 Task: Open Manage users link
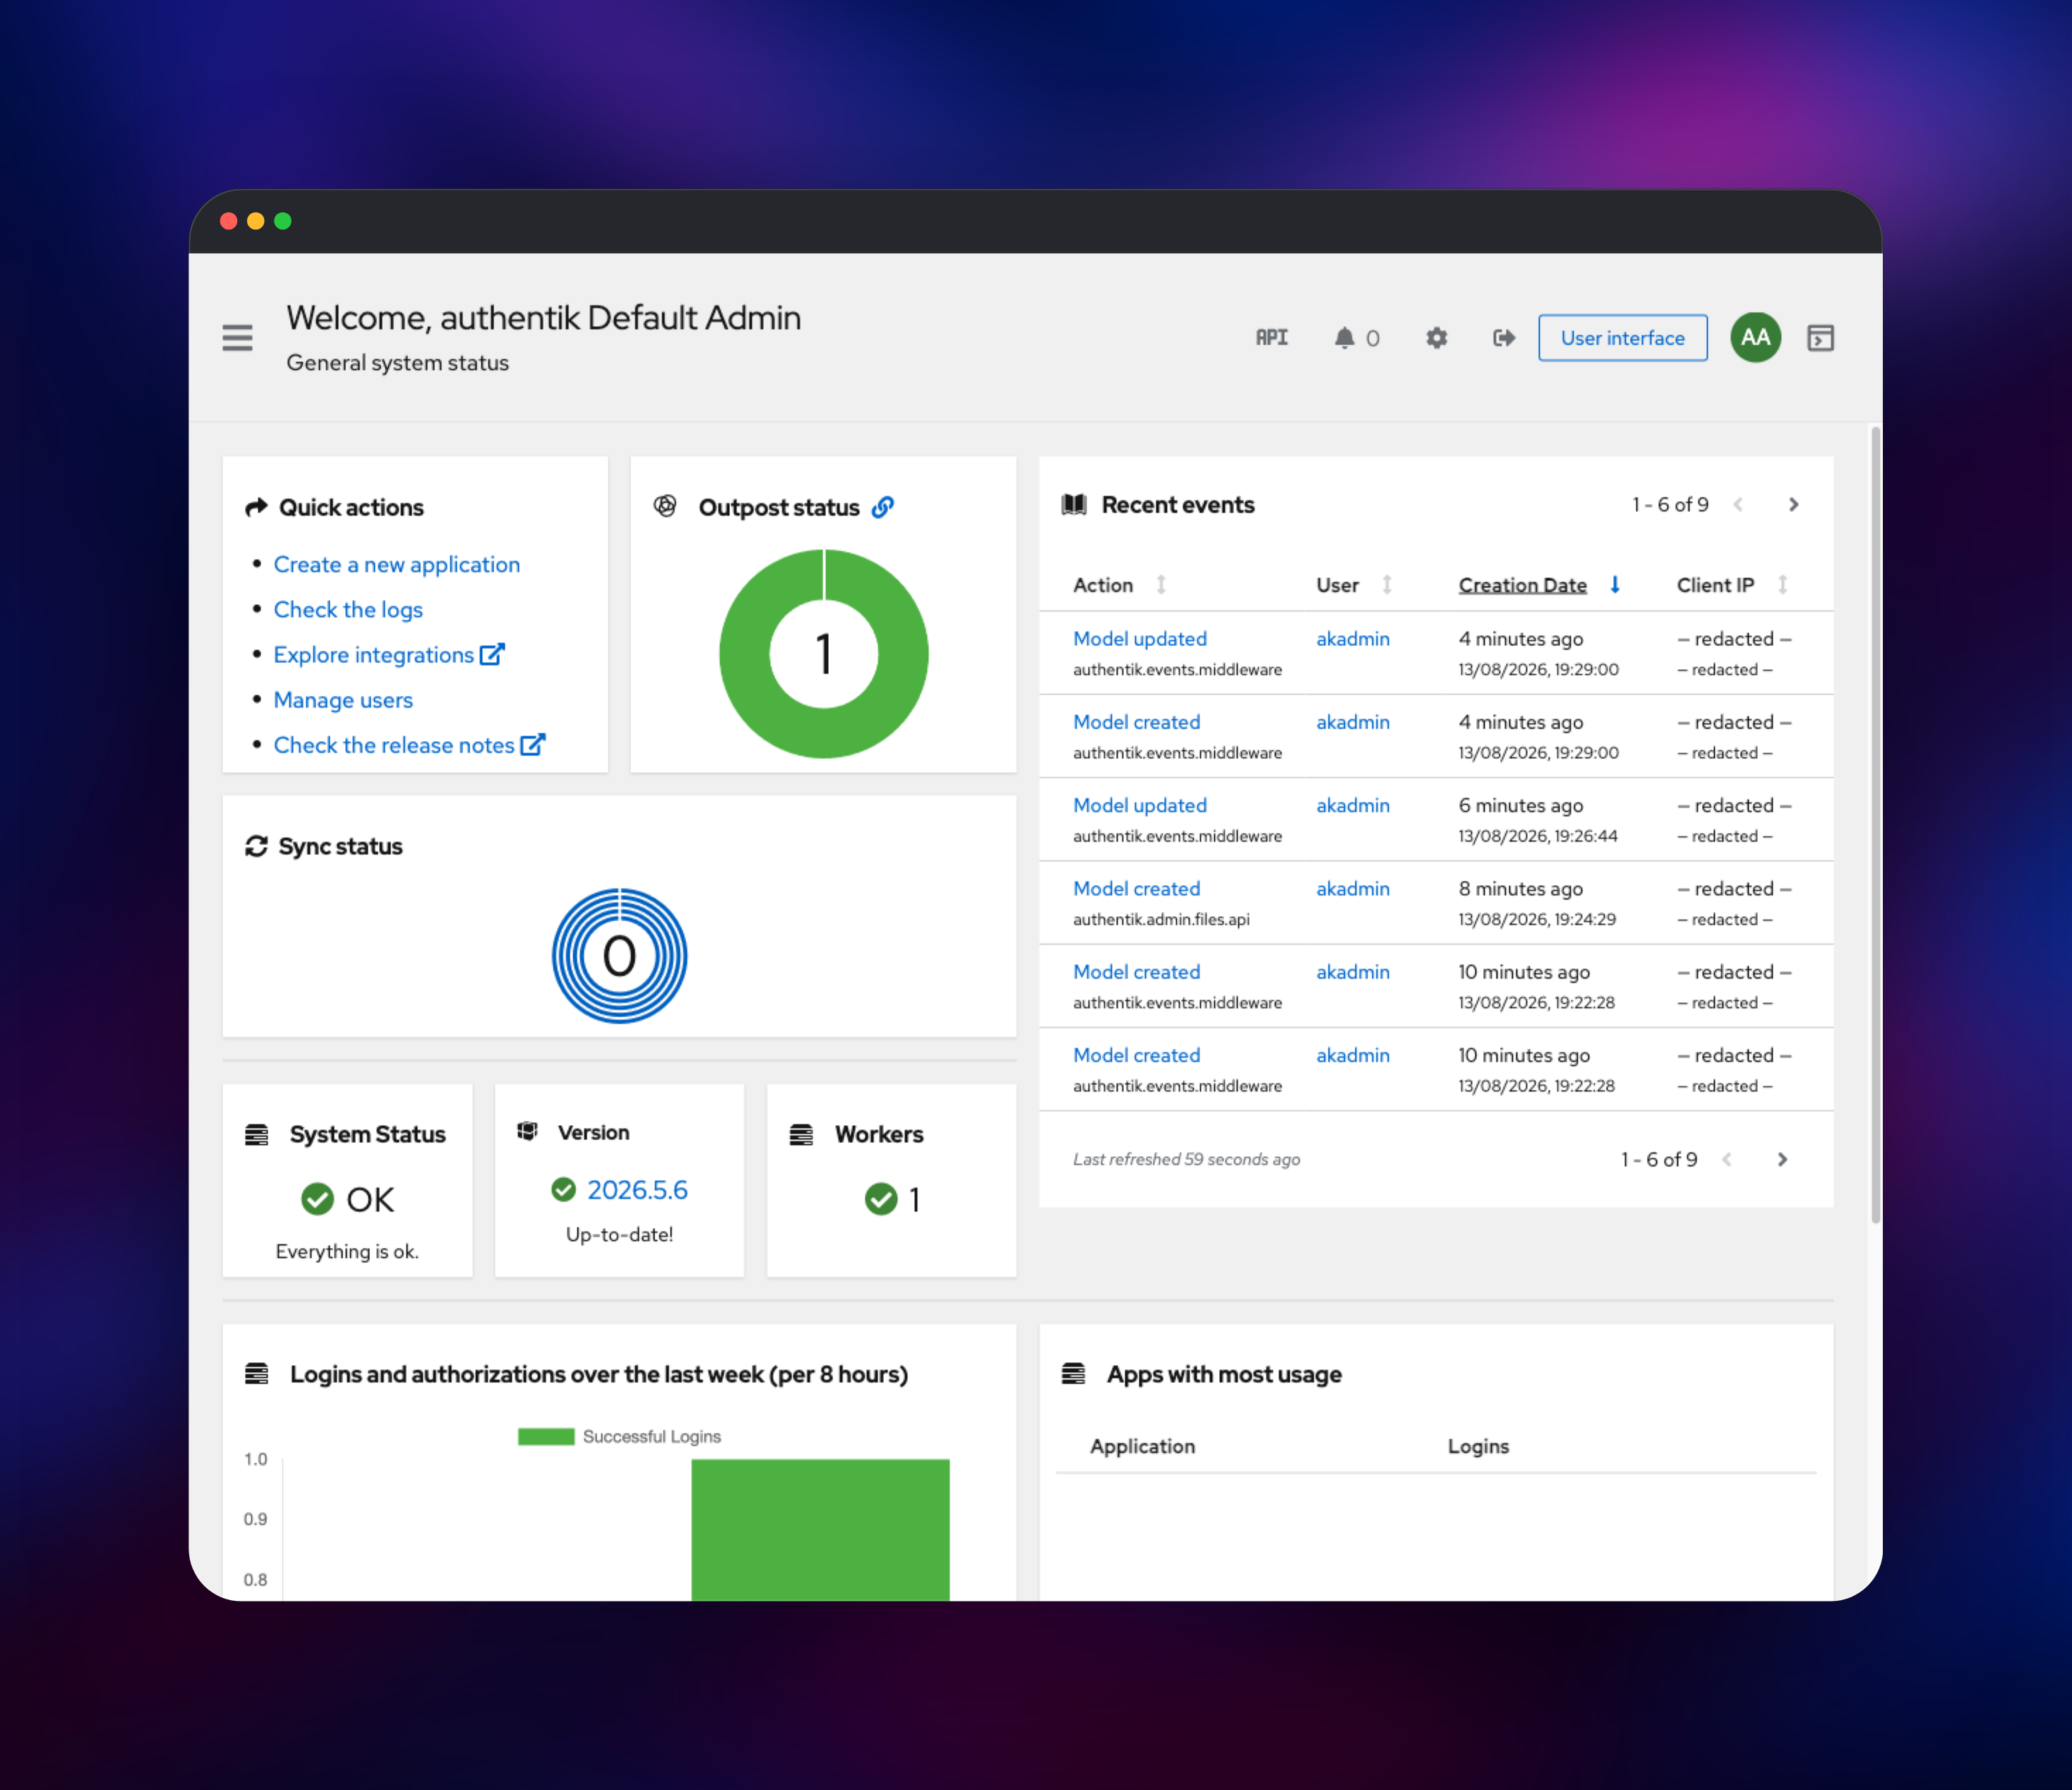[x=343, y=699]
